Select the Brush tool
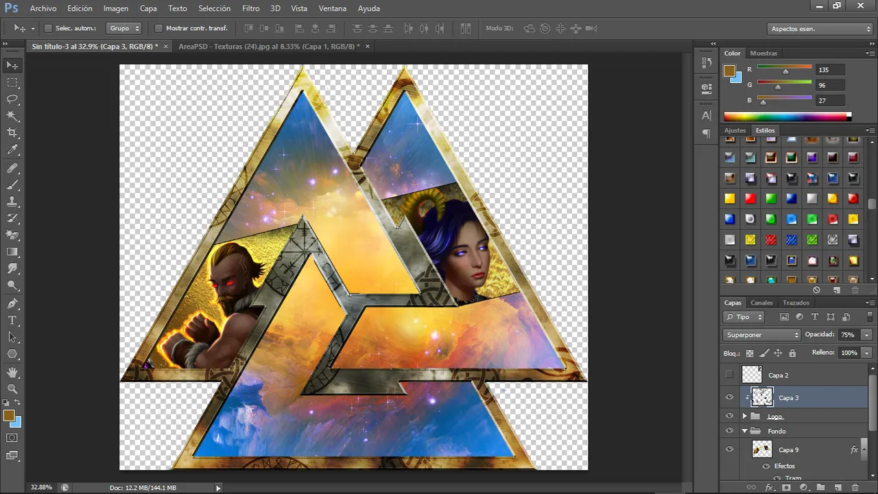The width and height of the screenshot is (878, 494). pyautogui.click(x=12, y=185)
